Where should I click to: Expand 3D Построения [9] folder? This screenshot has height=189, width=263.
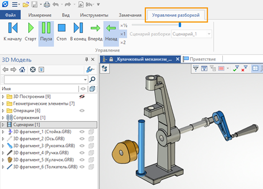(x=3, y=96)
